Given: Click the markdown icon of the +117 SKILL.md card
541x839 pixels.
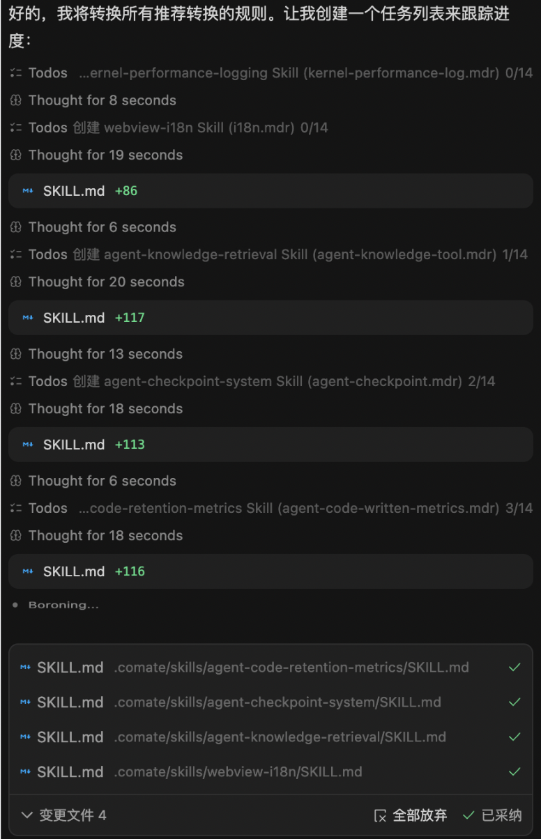Looking at the screenshot, I should click(x=28, y=318).
